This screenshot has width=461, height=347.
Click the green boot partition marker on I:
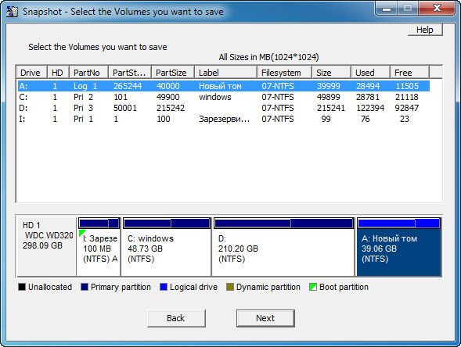(82, 234)
